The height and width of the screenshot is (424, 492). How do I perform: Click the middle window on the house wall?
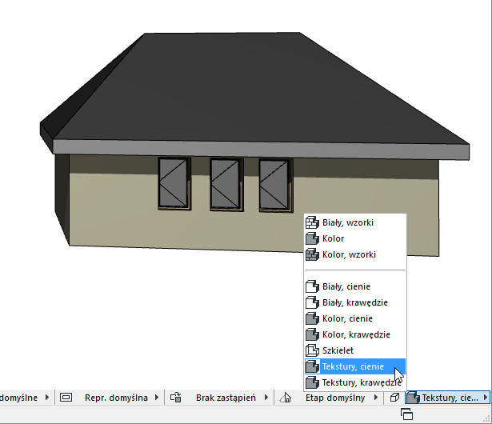[226, 185]
